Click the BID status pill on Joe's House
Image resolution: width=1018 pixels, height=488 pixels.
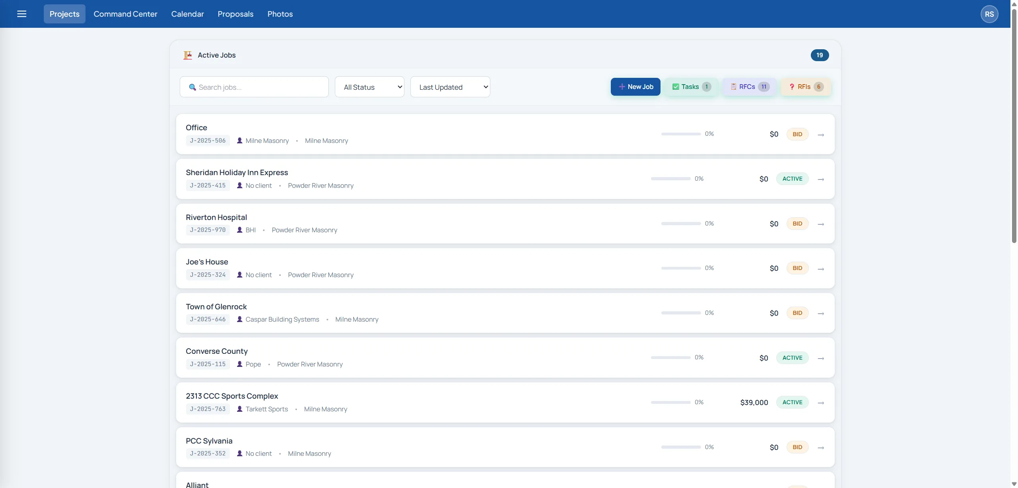click(797, 268)
